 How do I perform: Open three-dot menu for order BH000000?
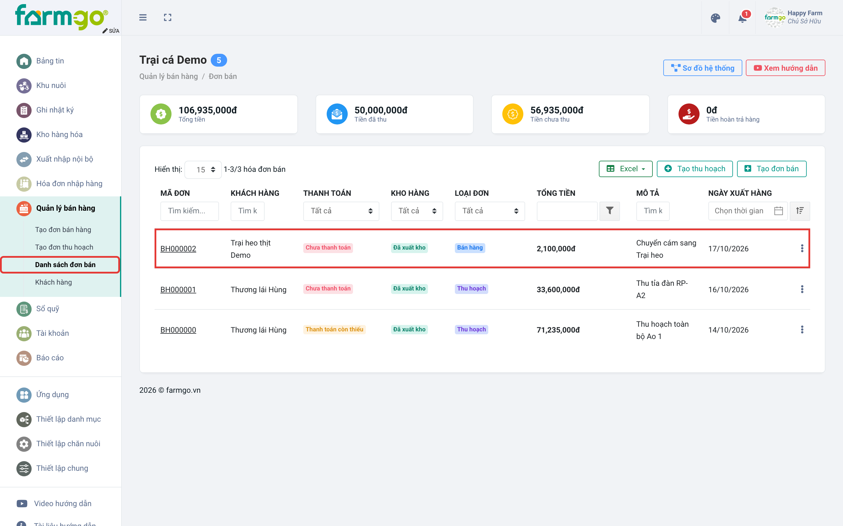pyautogui.click(x=802, y=330)
